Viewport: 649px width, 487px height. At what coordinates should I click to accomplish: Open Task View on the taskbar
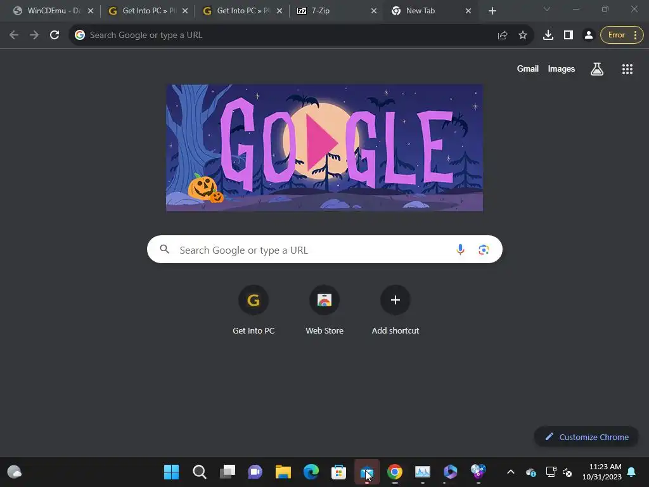228,472
